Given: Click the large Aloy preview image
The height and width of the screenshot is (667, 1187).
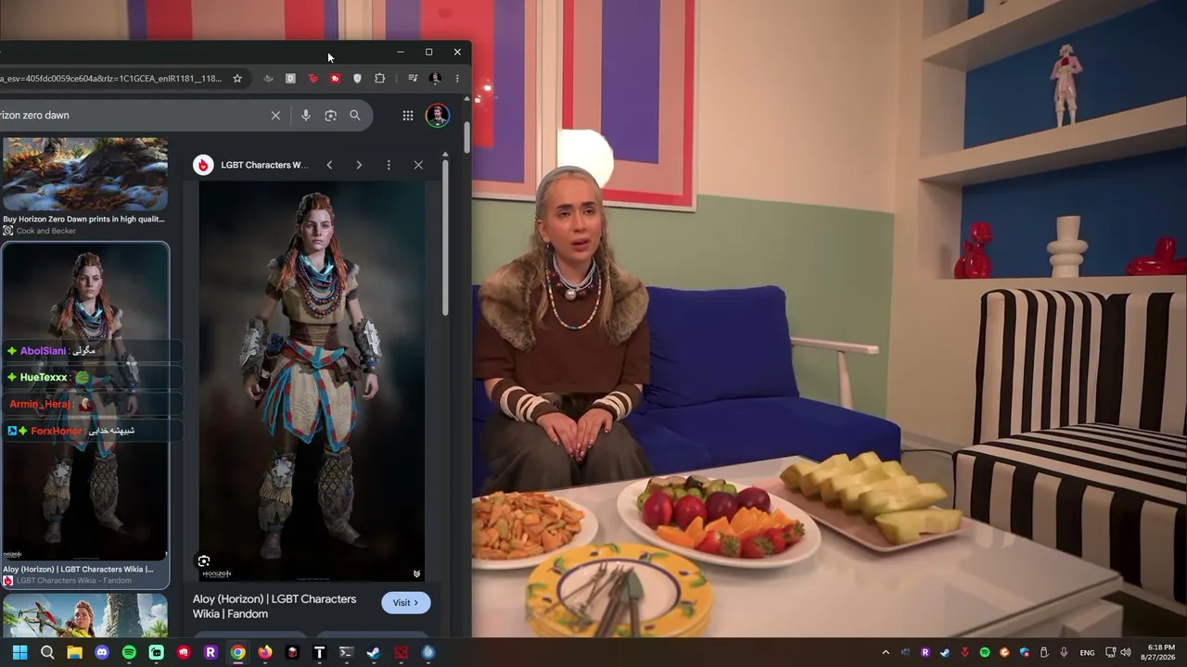Looking at the screenshot, I should tap(312, 380).
